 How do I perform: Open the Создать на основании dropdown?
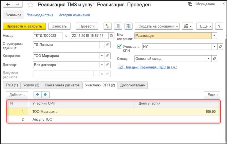pyautogui.click(x=157, y=26)
